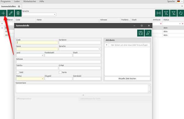Sort by the Postleitz... column header
The height and width of the screenshot is (119, 184).
point(126,20)
